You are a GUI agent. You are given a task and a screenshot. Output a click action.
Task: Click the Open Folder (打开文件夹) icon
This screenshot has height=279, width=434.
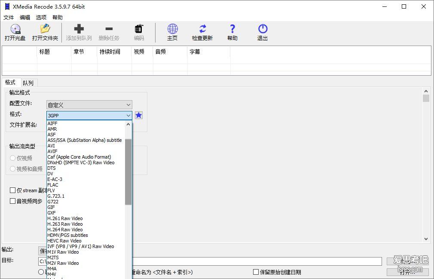(x=45, y=29)
